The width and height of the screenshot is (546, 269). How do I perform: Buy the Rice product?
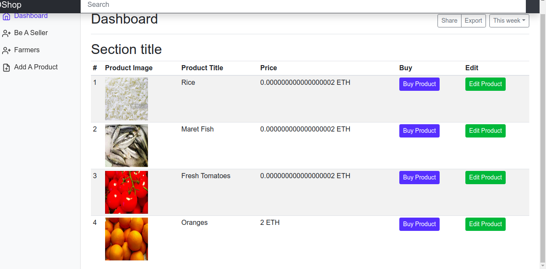(419, 84)
